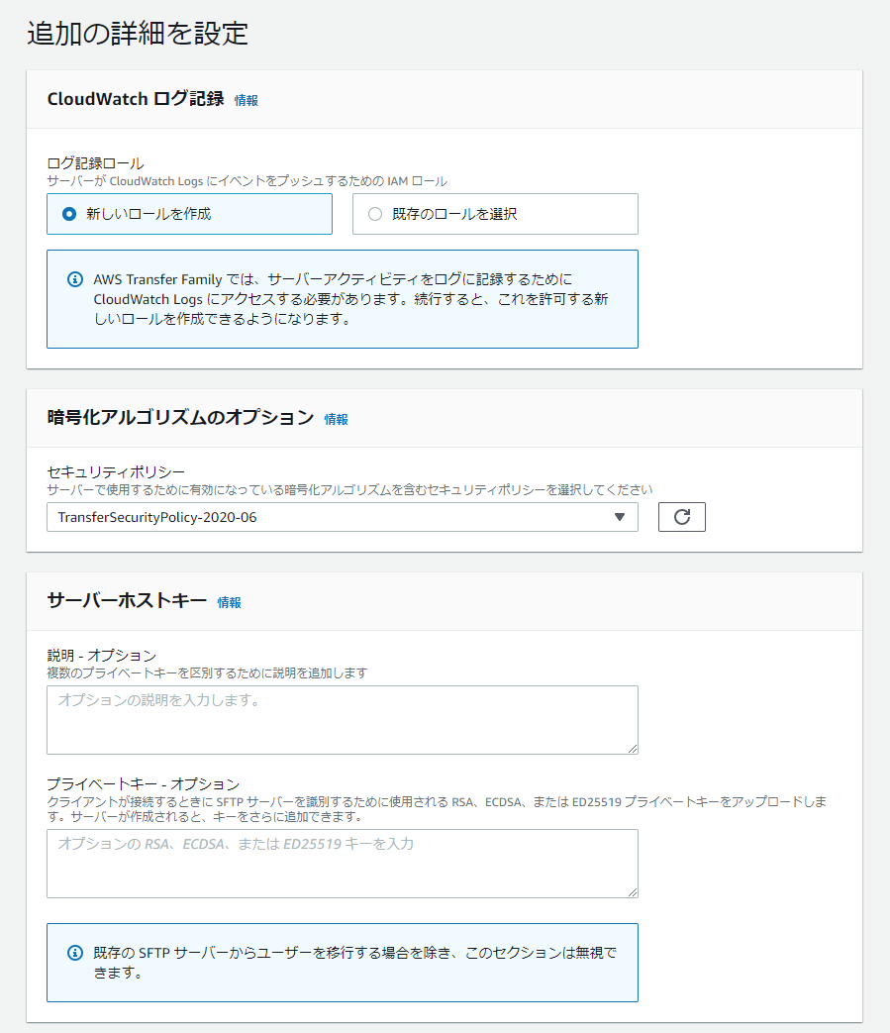Click the サーバーホストキー section heading
The height and width of the screenshot is (1033, 890).
pyautogui.click(x=127, y=601)
